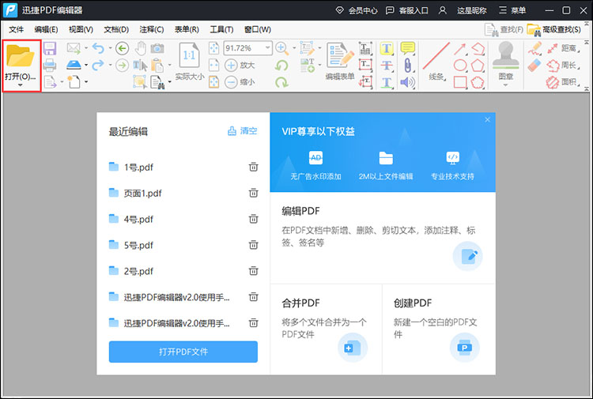This screenshot has width=593, height=399.
Task: Open the 视图(V) menu
Action: pos(81,29)
